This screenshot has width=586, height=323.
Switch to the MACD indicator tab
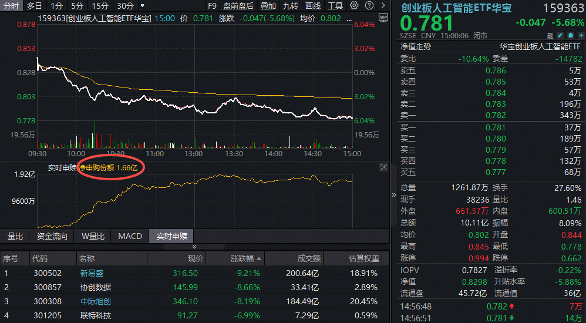(x=130, y=236)
